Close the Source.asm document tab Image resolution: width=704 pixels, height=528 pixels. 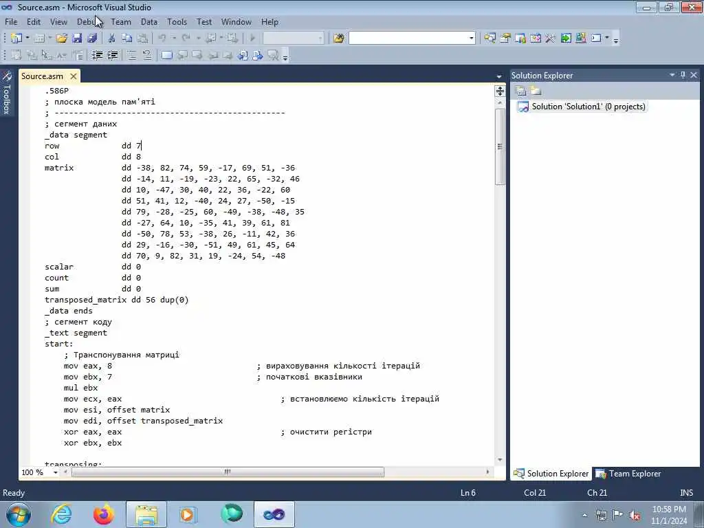pos(73,76)
